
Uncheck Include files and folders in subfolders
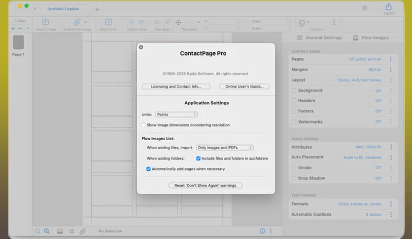click(x=199, y=159)
